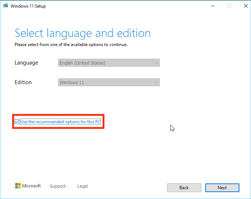The image size is (251, 199).
Task: Open the Legal link
Action: point(82,186)
